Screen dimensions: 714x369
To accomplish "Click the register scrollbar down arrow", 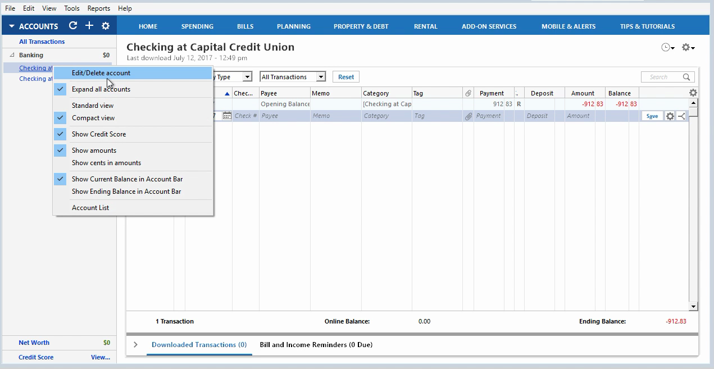I will [693, 307].
